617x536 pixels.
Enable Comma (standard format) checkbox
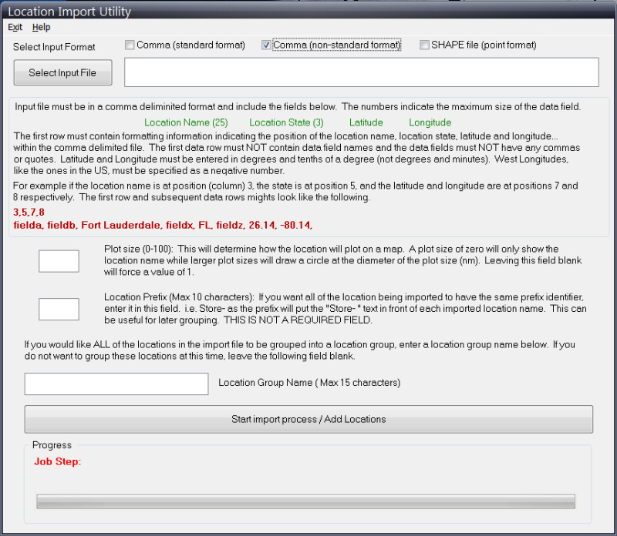tap(130, 45)
